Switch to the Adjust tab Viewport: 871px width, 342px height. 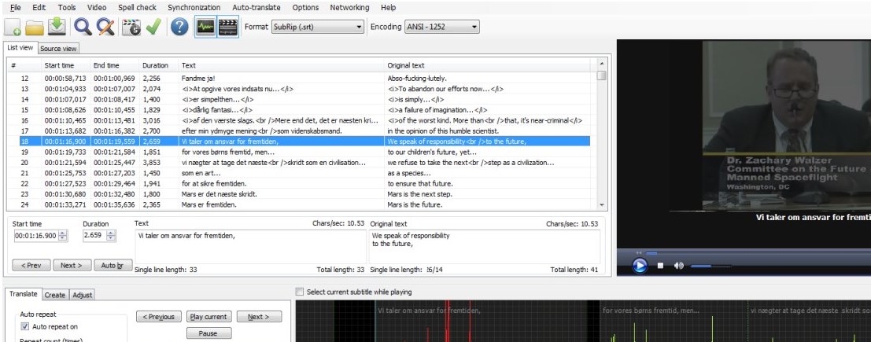82,295
